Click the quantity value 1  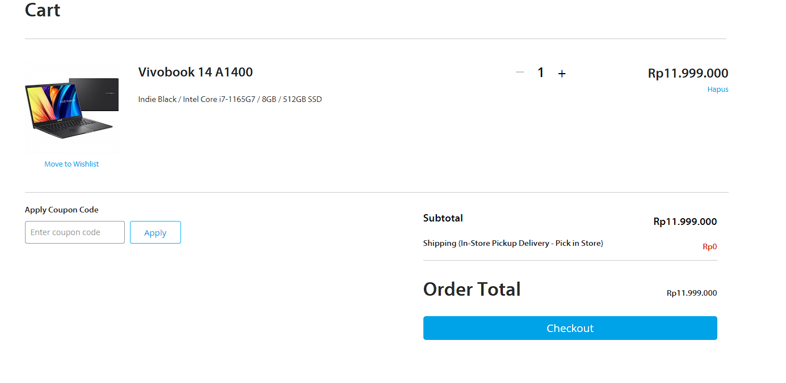[541, 73]
